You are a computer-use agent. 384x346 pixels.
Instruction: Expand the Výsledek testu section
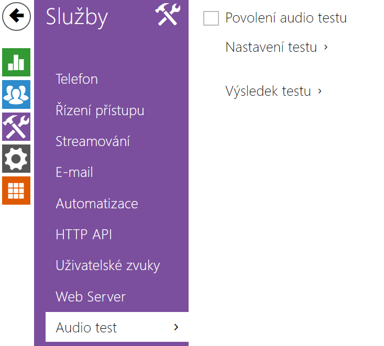point(273,91)
